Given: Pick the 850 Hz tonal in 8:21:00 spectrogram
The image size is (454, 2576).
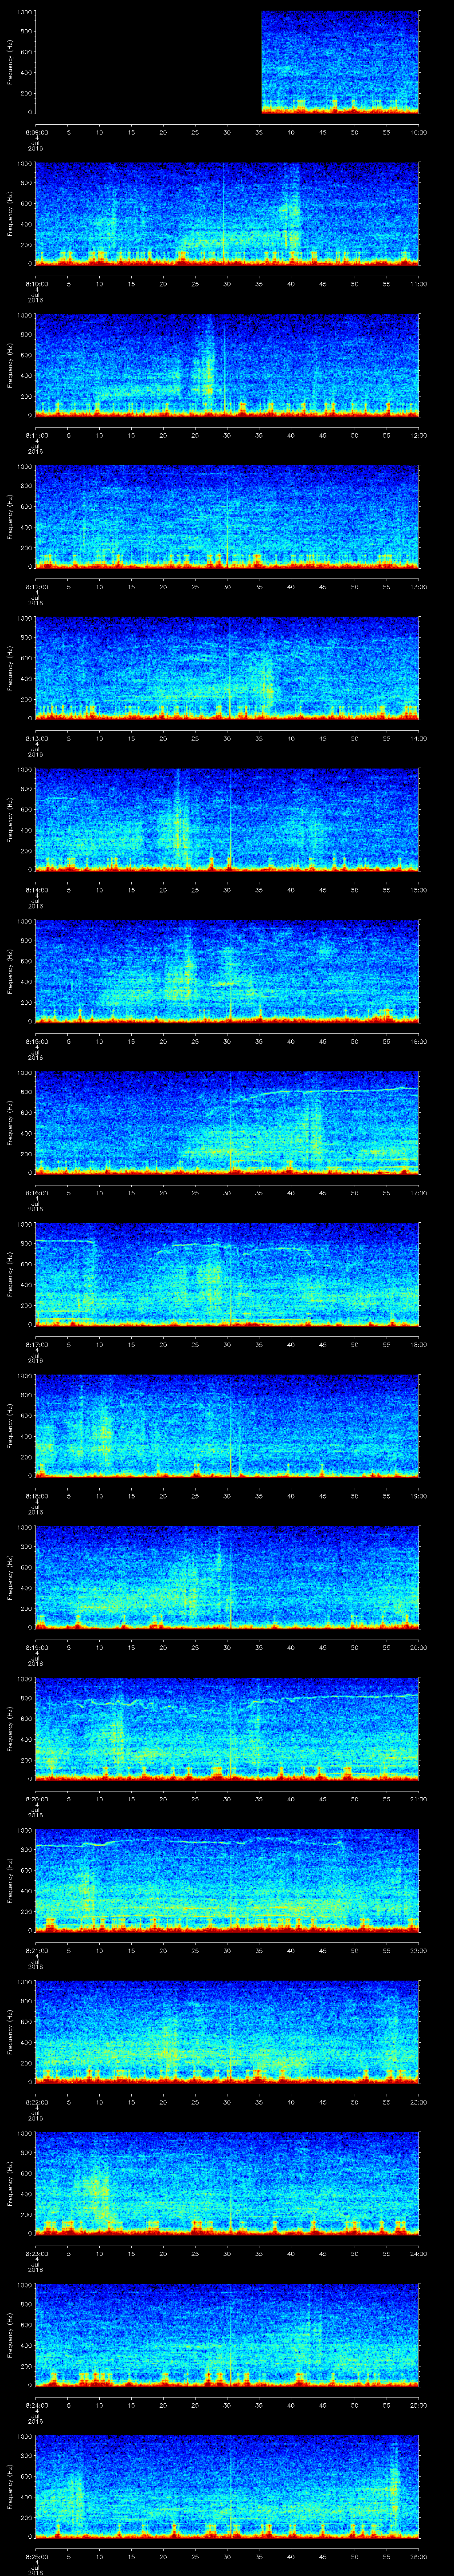Looking at the screenshot, I should click(x=200, y=1841).
